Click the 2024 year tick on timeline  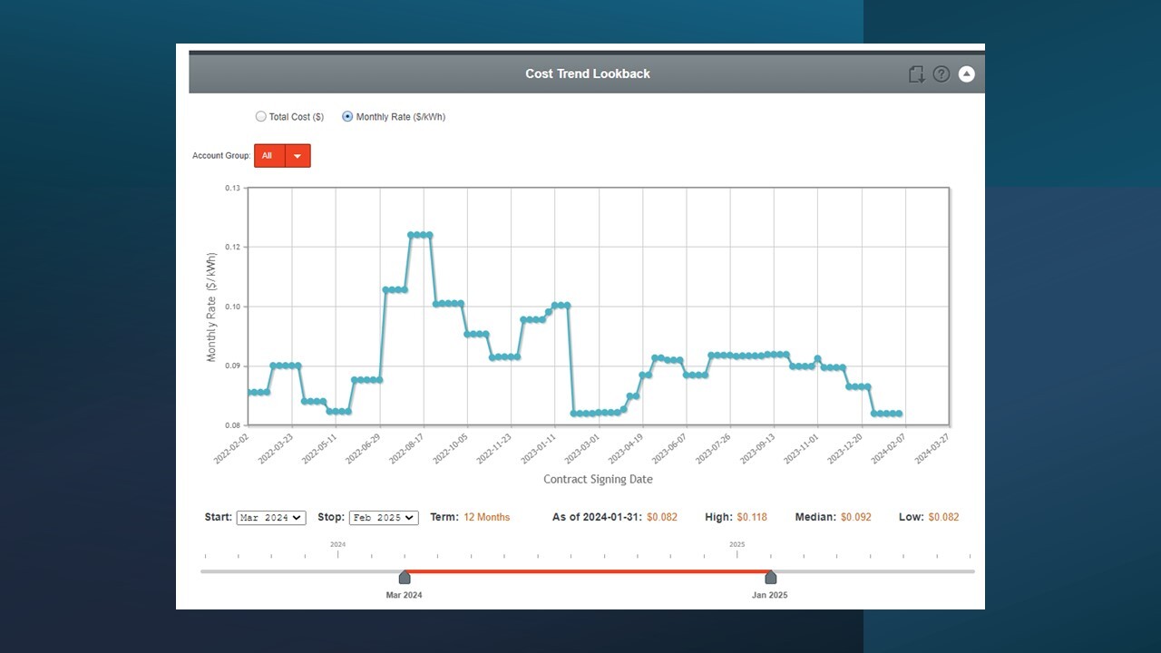(x=337, y=552)
